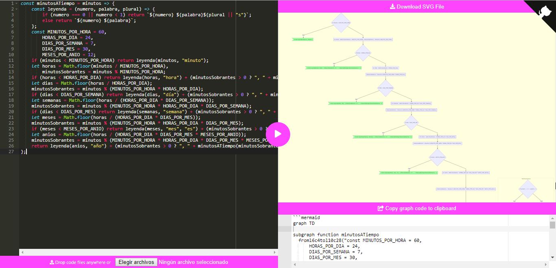Screen dimensions: 556x268
Task: Click 'subgraph function minutosATiempo' in the output
Action: [336, 235]
